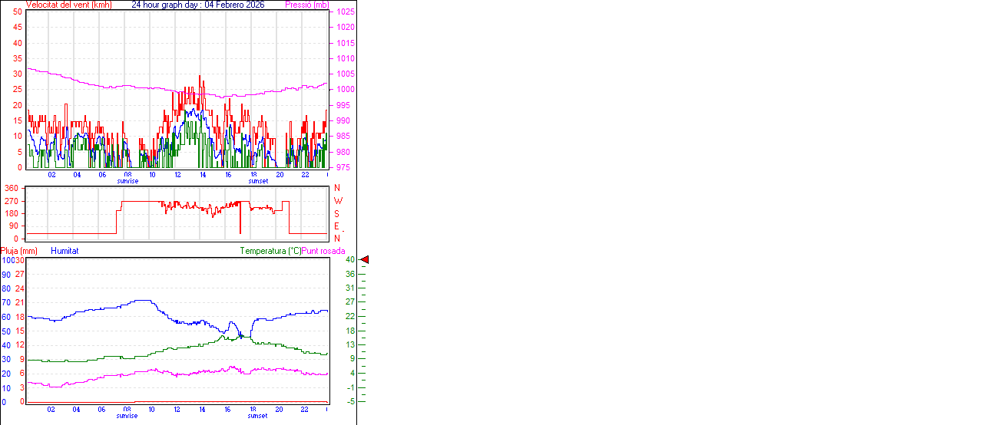This screenshot has height=425, width=983.
Task: Click the 975 tick on the pressure axis
Action: pos(343,167)
